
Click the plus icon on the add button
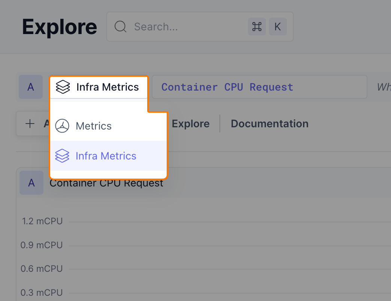point(30,124)
